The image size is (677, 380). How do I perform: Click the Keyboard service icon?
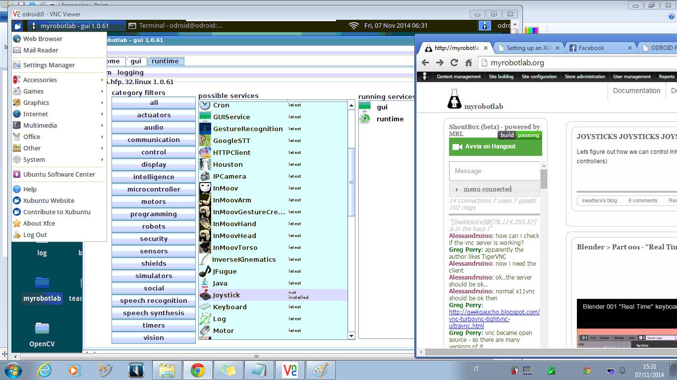pos(205,307)
